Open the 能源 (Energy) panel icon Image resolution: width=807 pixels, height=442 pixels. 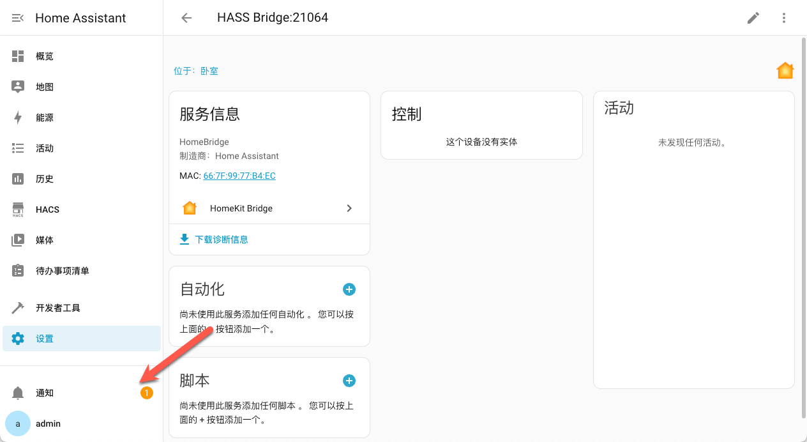point(17,117)
